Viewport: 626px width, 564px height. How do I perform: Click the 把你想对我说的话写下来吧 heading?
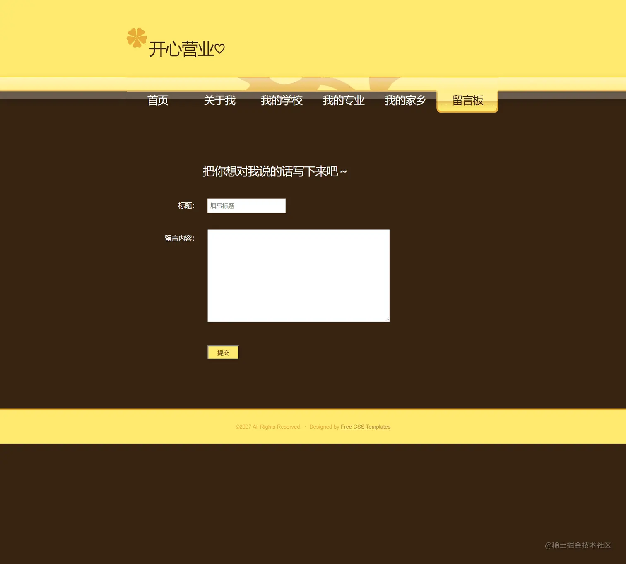275,171
